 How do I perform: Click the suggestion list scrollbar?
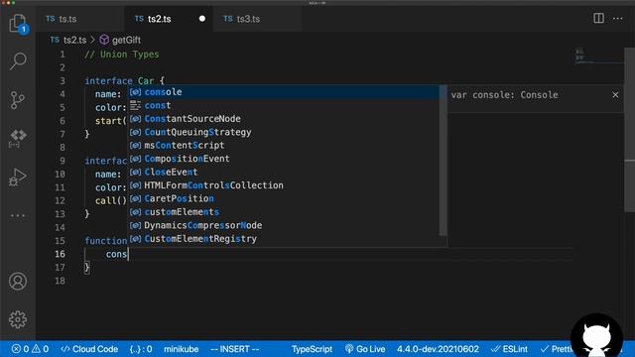[444, 160]
